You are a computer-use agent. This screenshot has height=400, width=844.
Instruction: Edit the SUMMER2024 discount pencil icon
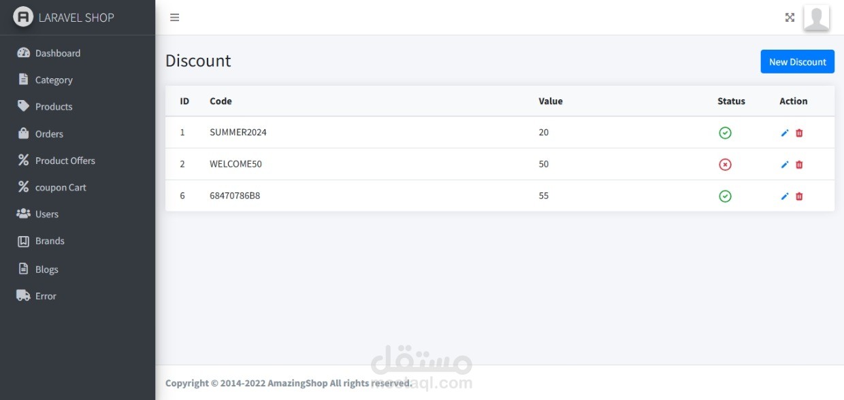[785, 133]
